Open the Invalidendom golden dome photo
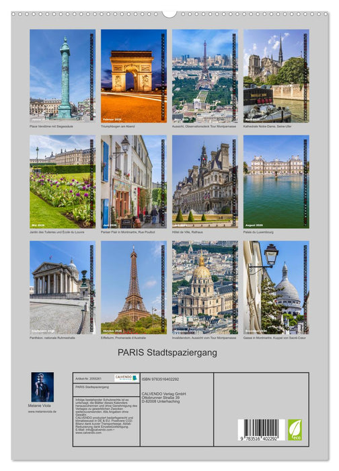This screenshot has height=471, width=339. pos(204,287)
